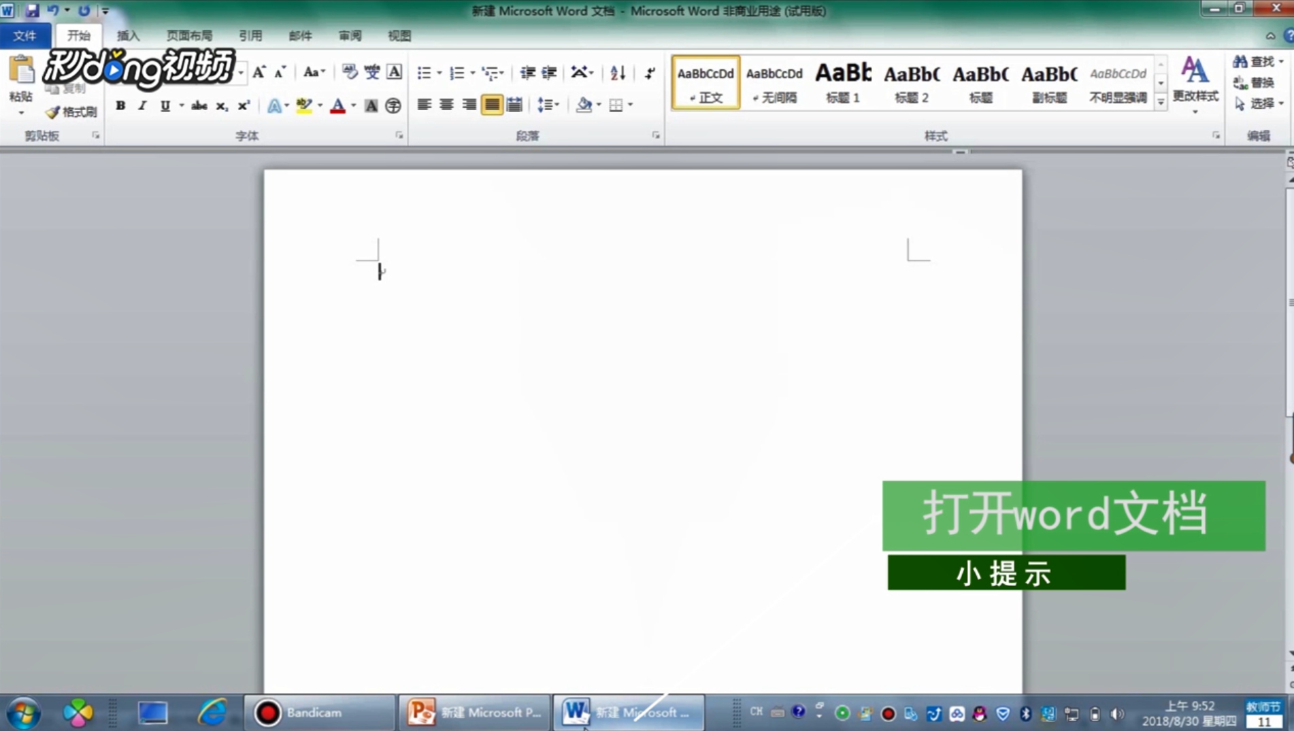The width and height of the screenshot is (1294, 731).
Task: Click the Shrink Font icon
Action: point(280,72)
